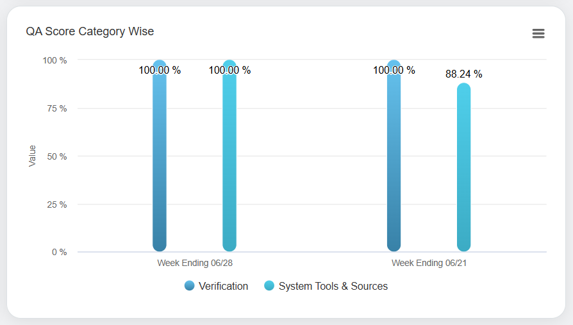Click the QA Score Category Wise title
Image resolution: width=573 pixels, height=325 pixels.
pos(90,31)
